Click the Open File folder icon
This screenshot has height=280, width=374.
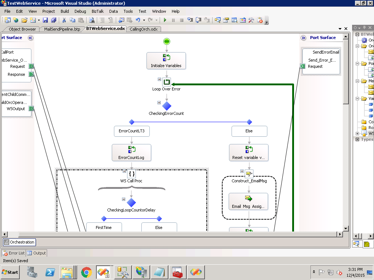tap(24, 20)
